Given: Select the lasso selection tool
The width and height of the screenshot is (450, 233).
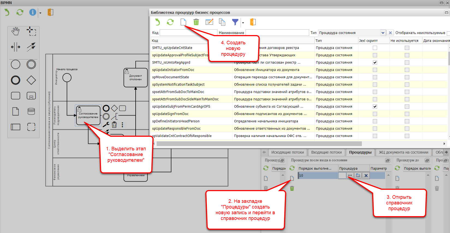Looking at the screenshot, I should (x=31, y=31).
